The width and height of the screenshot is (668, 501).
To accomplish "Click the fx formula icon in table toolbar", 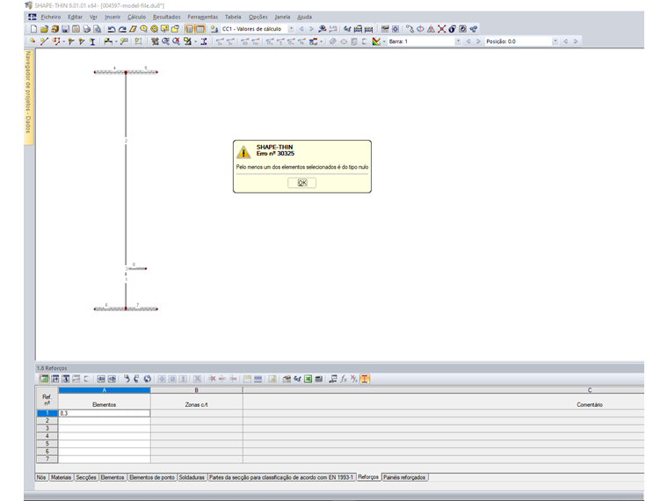I will (344, 379).
